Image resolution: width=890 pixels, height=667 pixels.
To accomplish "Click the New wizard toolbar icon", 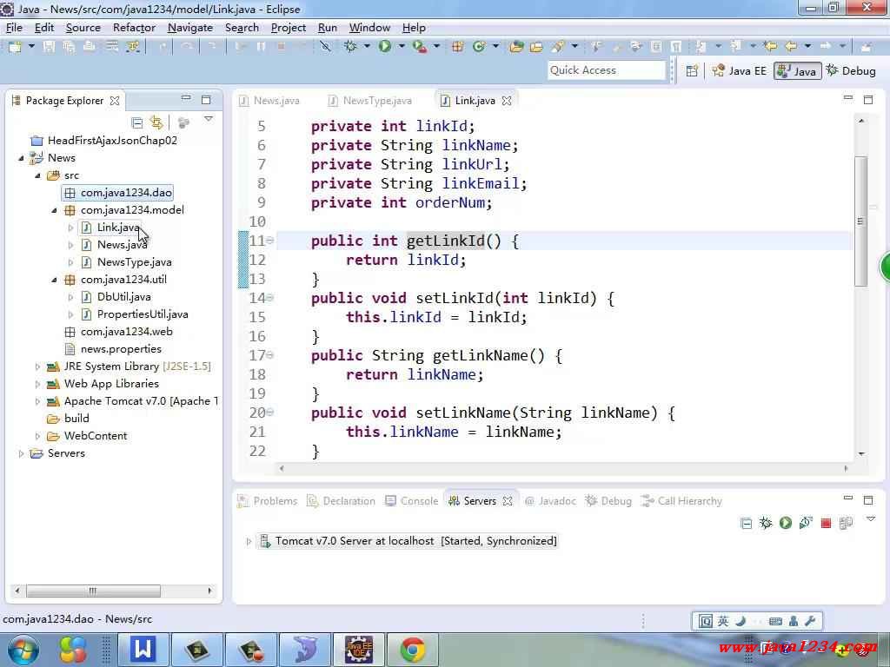I will click(15, 47).
